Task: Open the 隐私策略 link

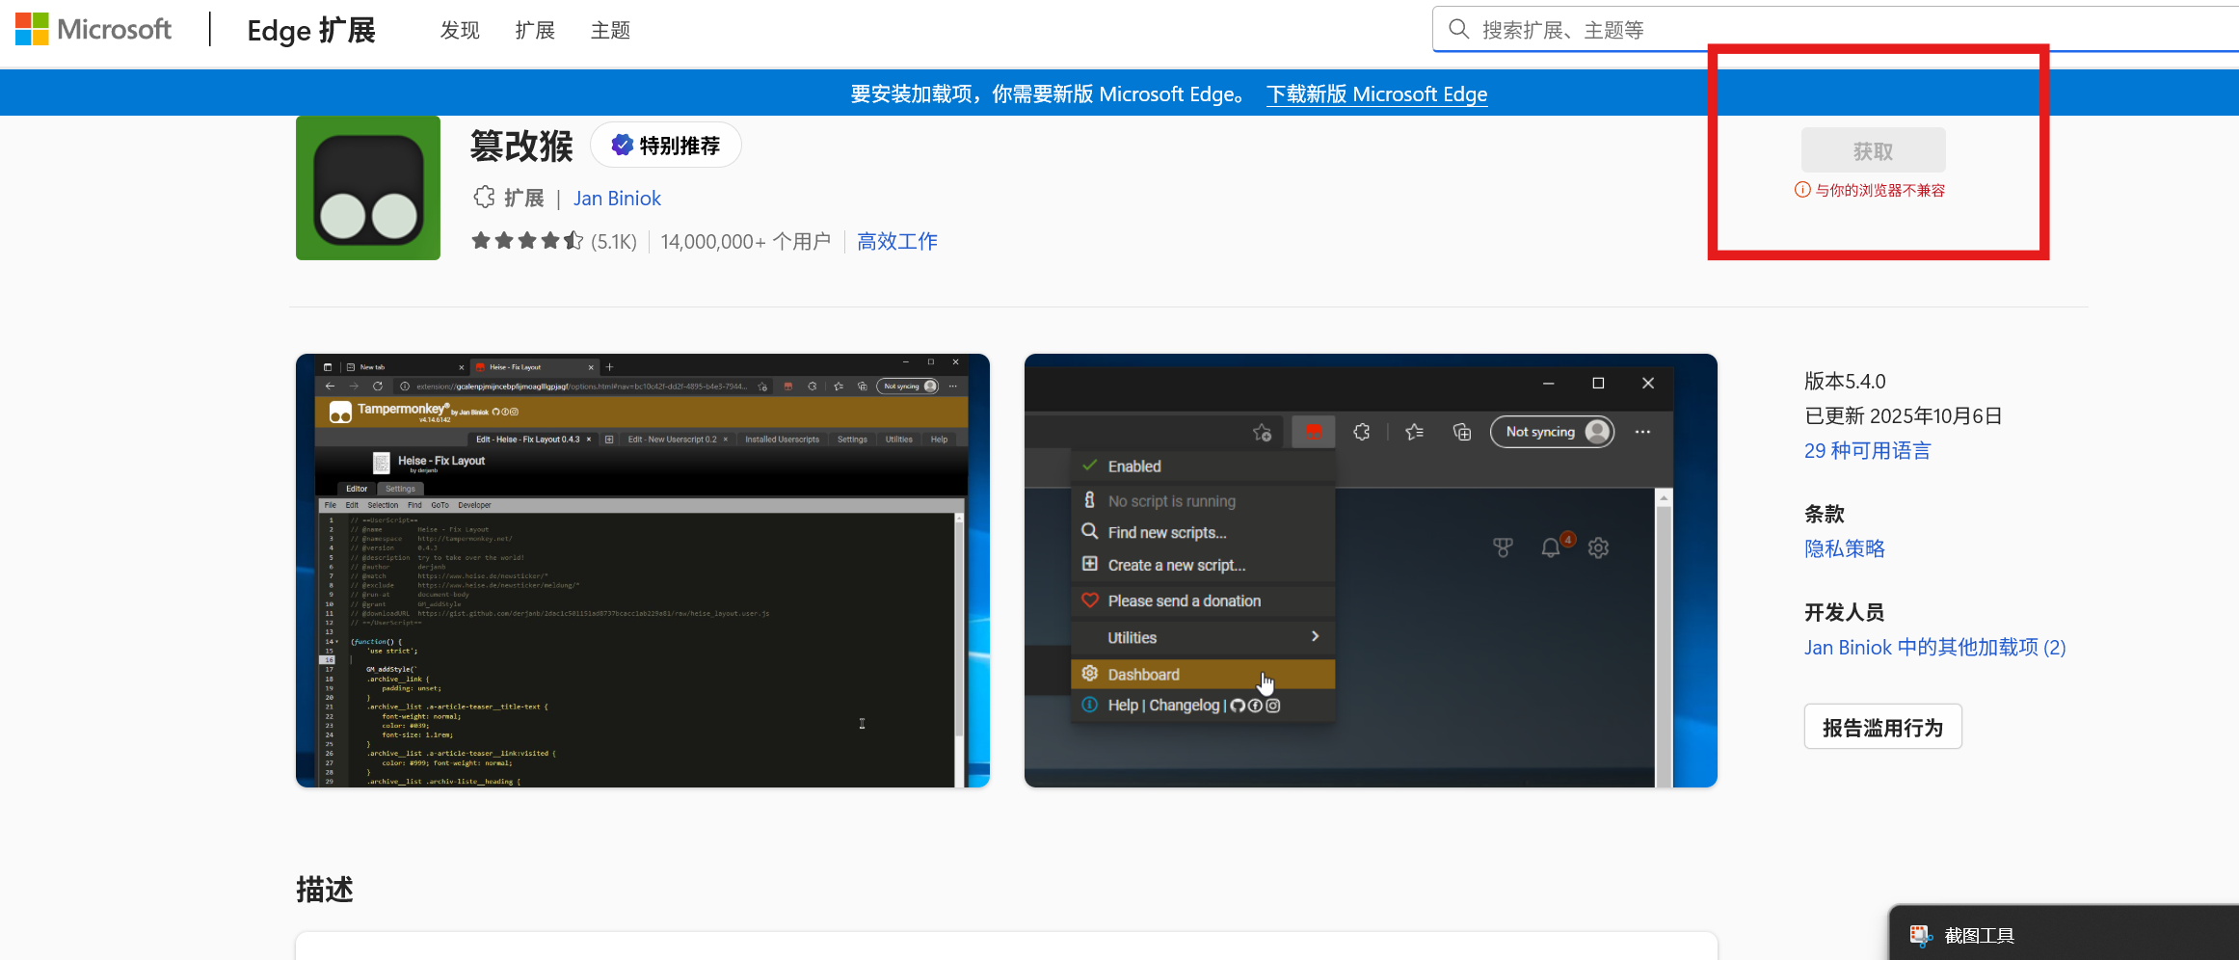Action: 1844,547
